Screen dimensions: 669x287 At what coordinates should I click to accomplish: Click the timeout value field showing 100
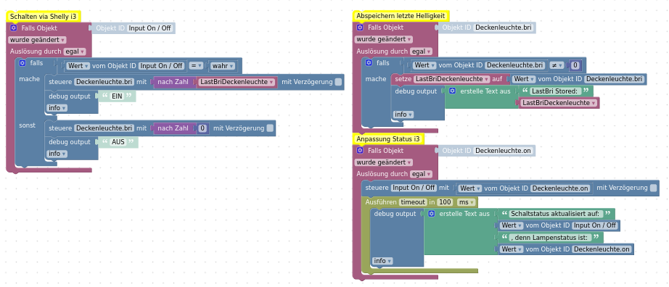coord(446,202)
